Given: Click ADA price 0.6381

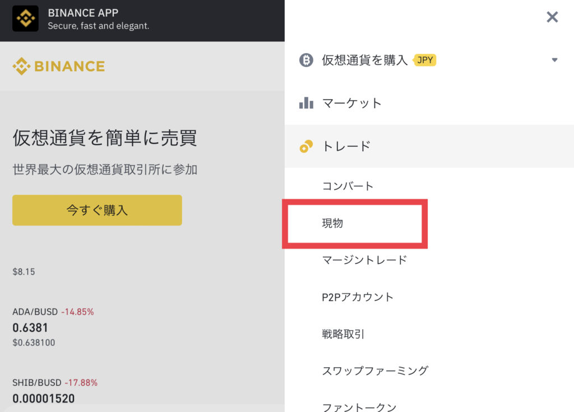Looking at the screenshot, I should (30, 328).
